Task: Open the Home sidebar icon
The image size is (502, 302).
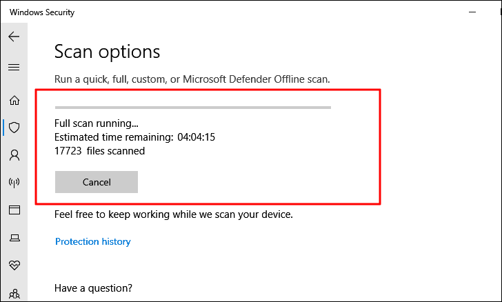Action: [x=14, y=100]
